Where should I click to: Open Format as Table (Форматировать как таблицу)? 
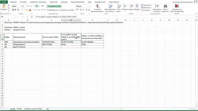[x=110, y=8]
